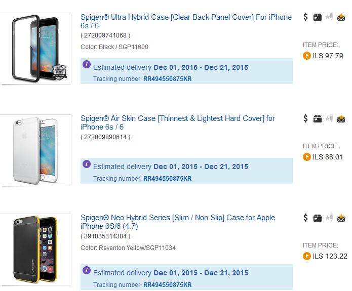Click the tracking number for the Ultra Hybrid Case
This screenshot has width=352, height=291.
pos(167,79)
